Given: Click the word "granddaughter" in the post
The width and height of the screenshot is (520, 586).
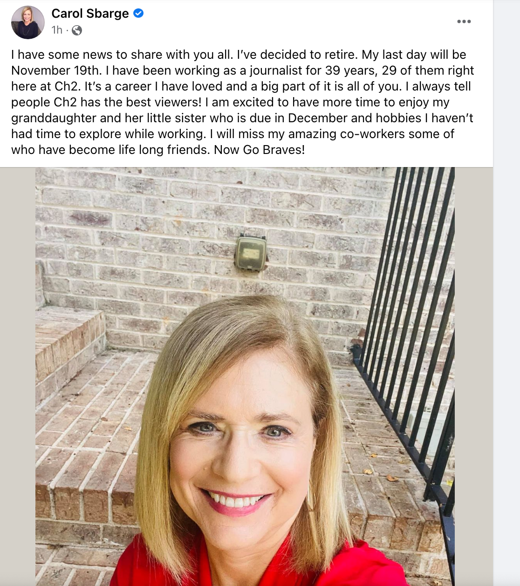Looking at the screenshot, I should pos(54,118).
